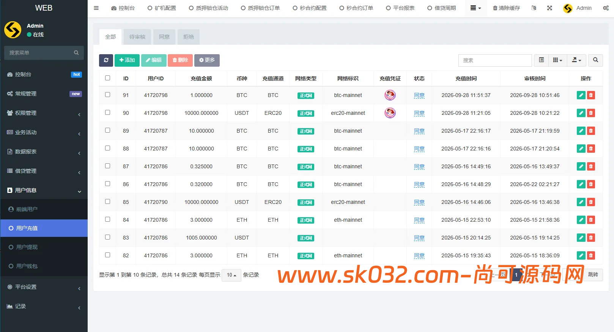Click the table search magnifier button
This screenshot has height=332, width=614.
(595, 60)
